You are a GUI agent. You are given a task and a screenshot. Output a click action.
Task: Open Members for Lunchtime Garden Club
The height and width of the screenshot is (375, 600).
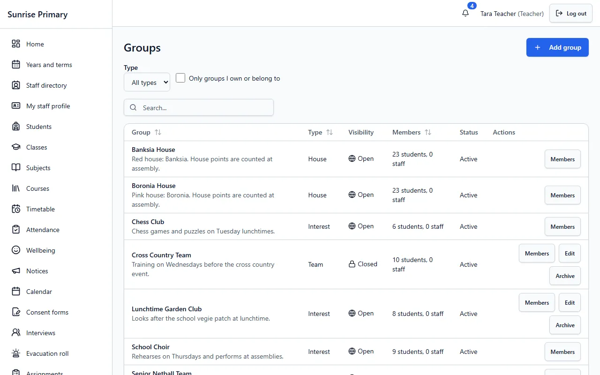pos(537,302)
